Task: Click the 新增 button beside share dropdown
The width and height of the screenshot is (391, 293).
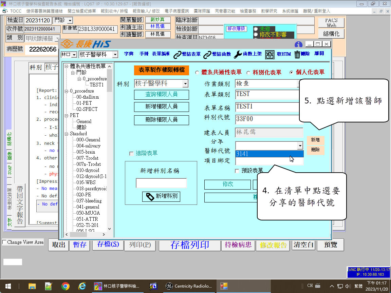Action: point(315,140)
